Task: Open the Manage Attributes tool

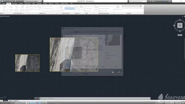Action: [x=23, y=8]
